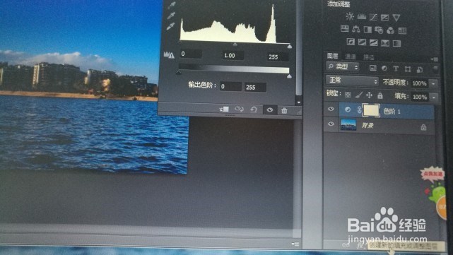Add a Hue/Saturation adjustment layer
This screenshot has width=453, height=255.
click(345, 28)
